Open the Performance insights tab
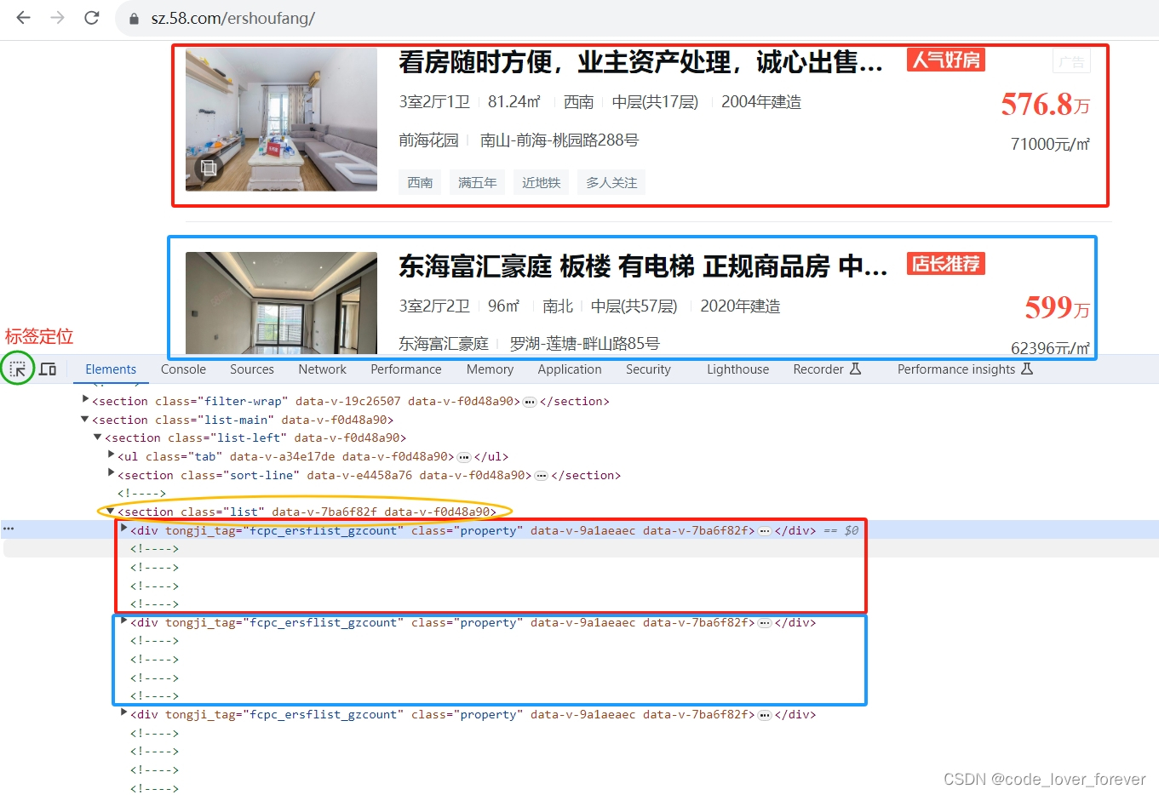 coord(965,369)
